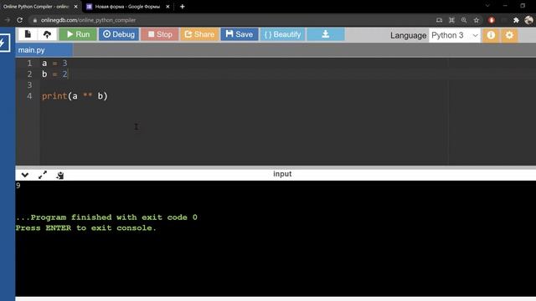The image size is (536, 301).
Task: Click the translate page icon in address bar
Action: (451, 20)
